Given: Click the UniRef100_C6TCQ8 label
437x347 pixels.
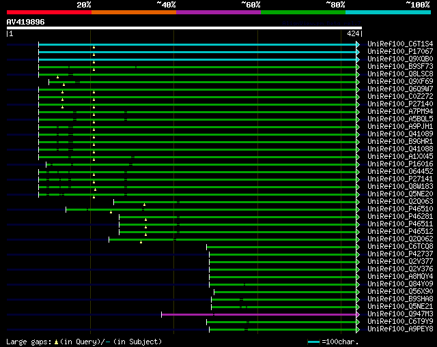Looking at the screenshot, I should [400, 247].
